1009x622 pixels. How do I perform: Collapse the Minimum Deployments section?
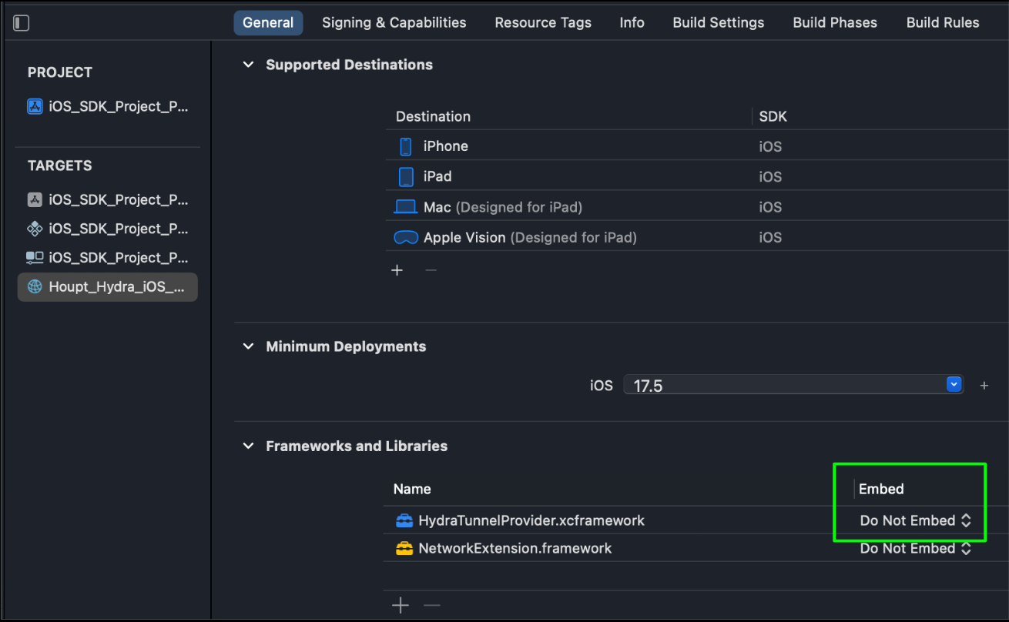coord(248,346)
